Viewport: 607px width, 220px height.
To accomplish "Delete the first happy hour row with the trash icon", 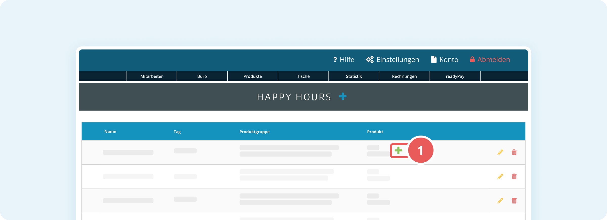I will coord(514,152).
